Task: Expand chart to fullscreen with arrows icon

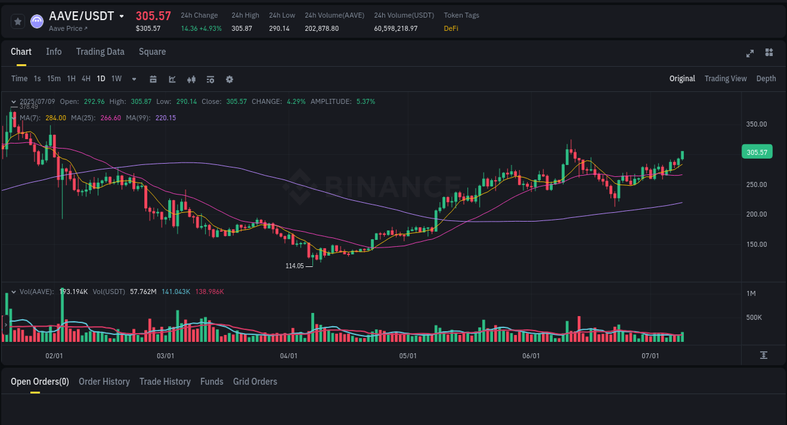Action: 750,54
